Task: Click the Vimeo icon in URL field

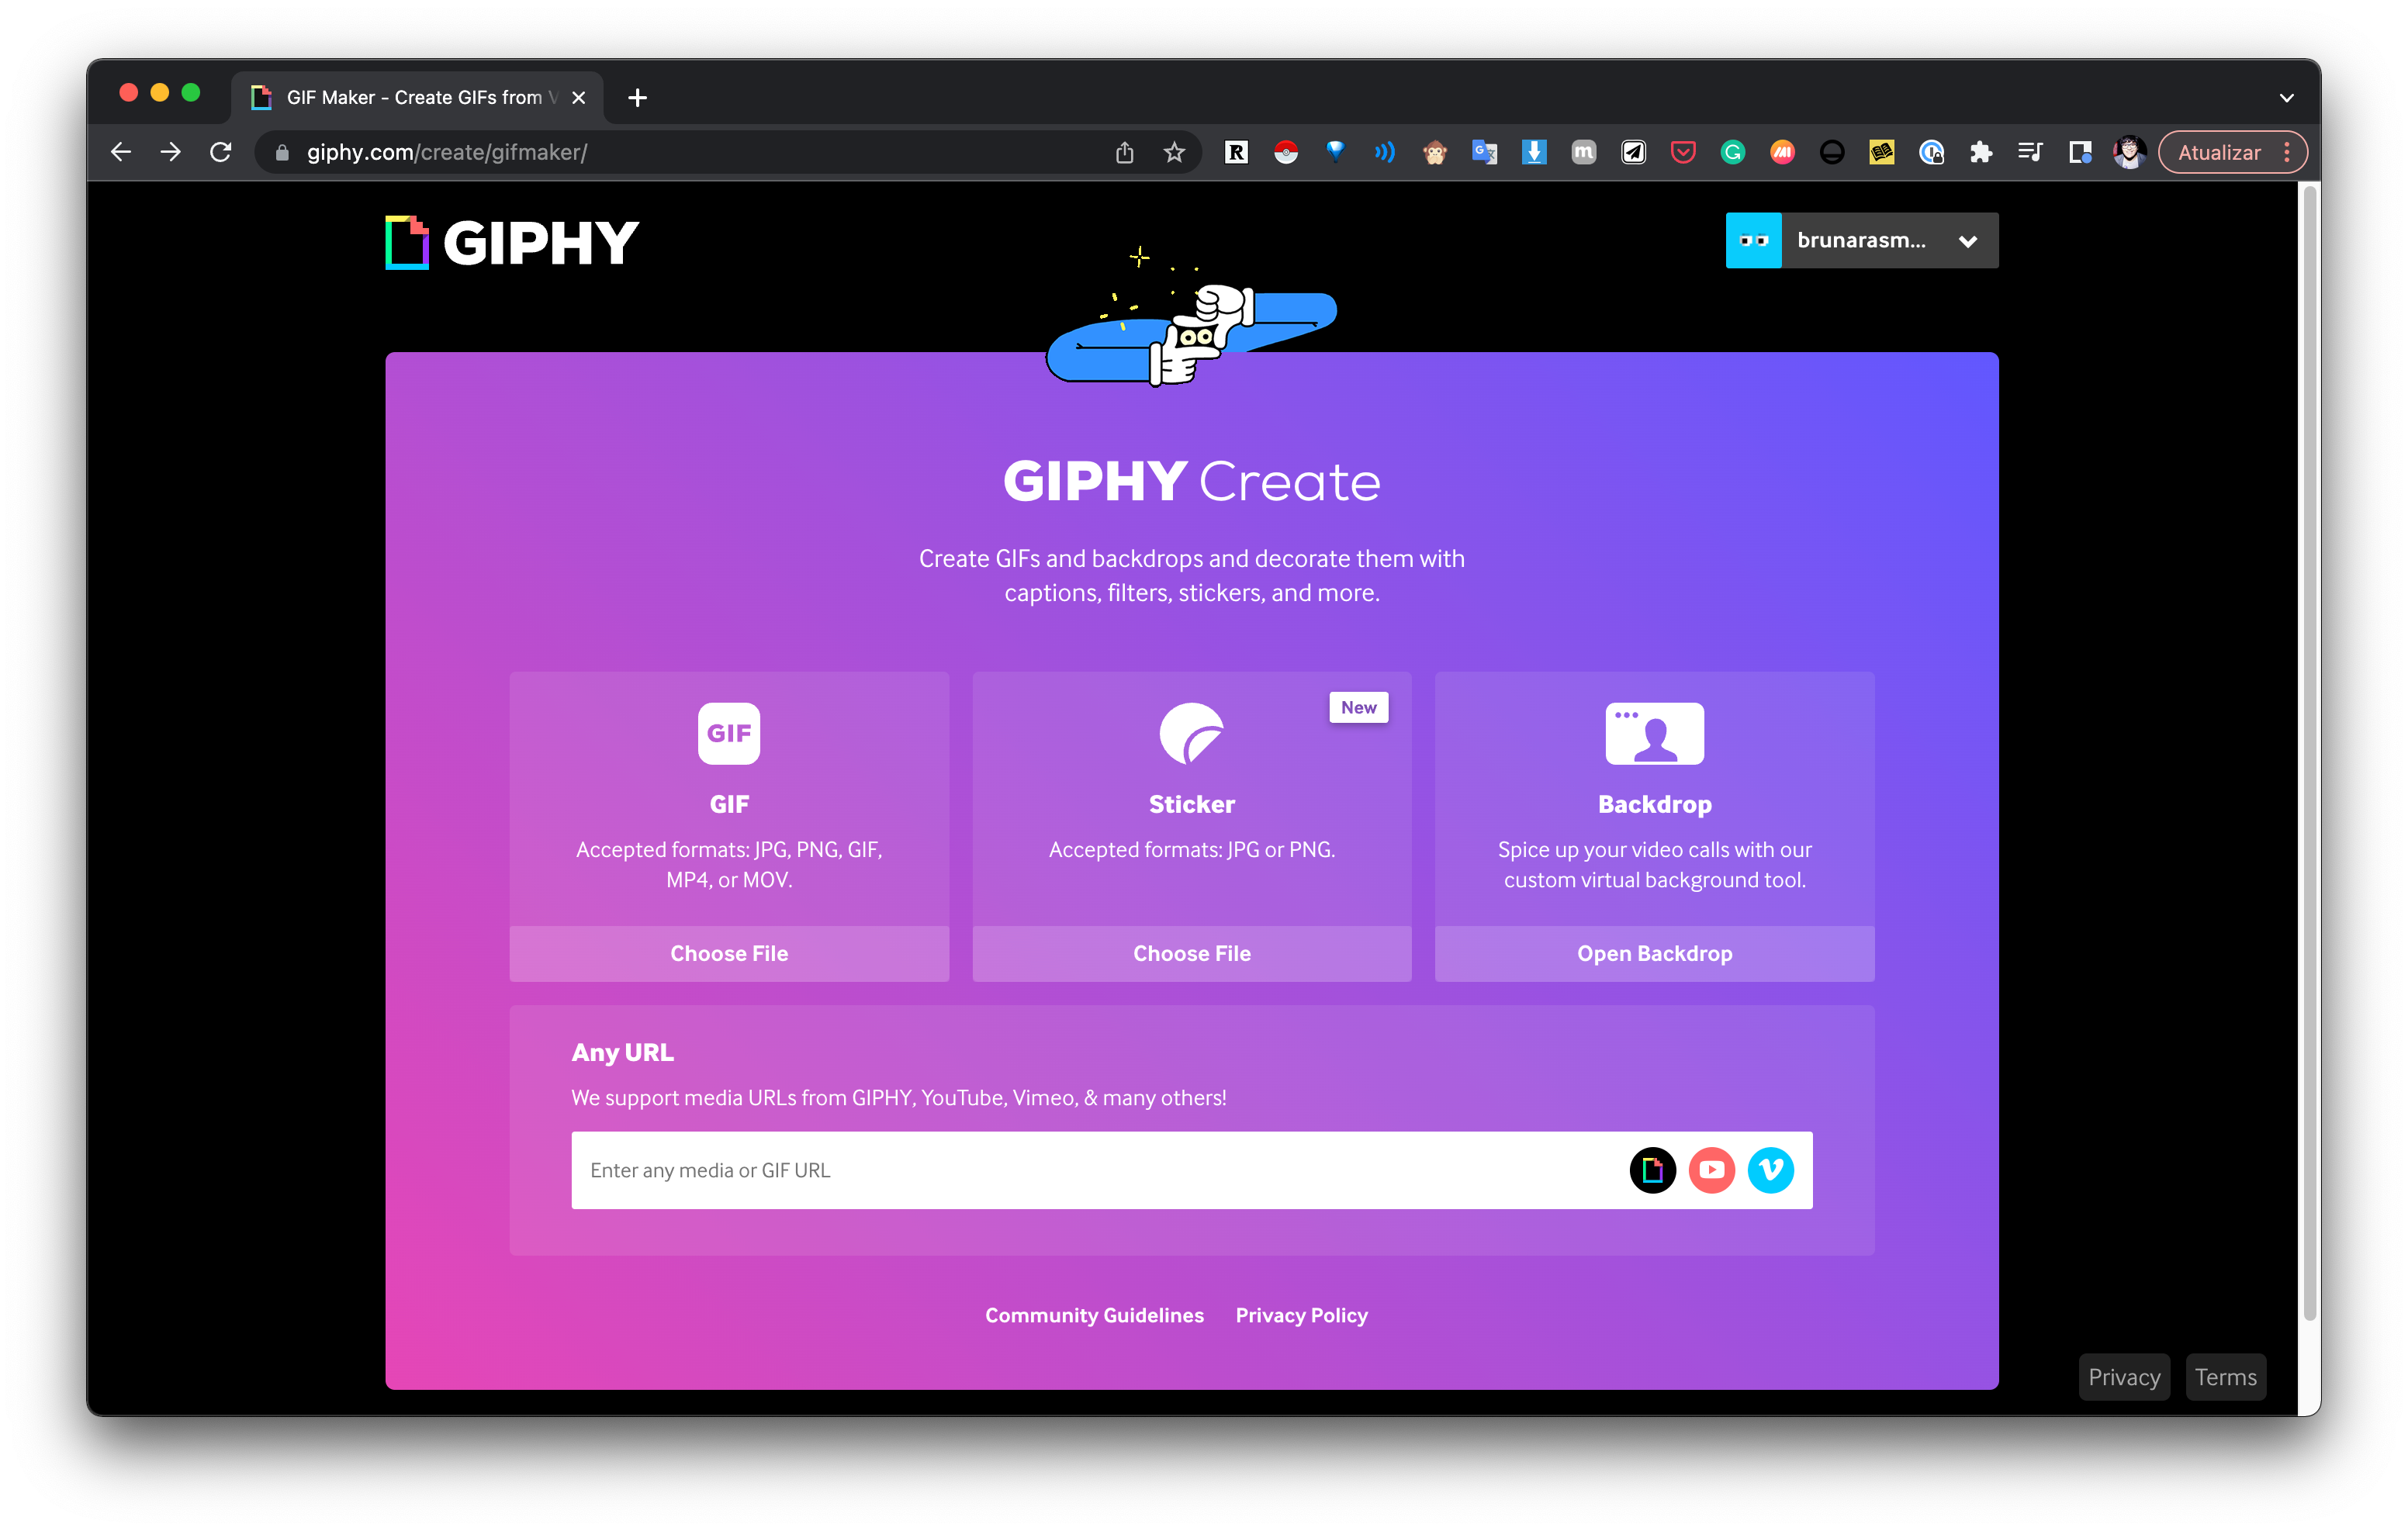Action: (1771, 1170)
